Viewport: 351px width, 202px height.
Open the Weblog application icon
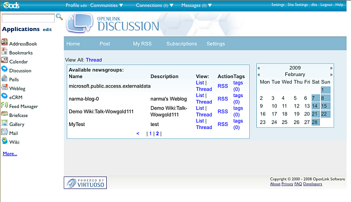pos(5,88)
